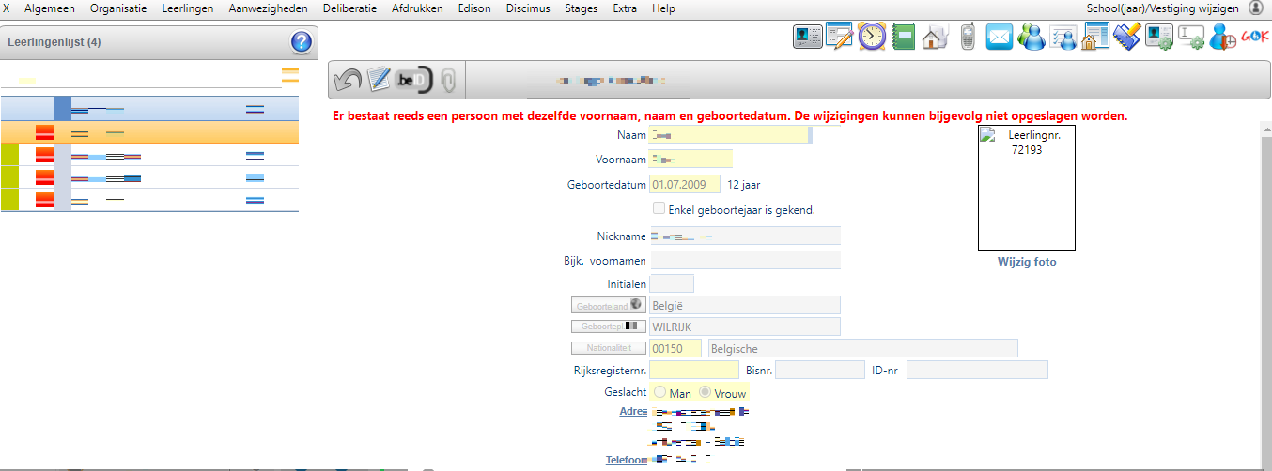1272x471 pixels.
Task: Select the Man radio button
Action: (x=659, y=393)
